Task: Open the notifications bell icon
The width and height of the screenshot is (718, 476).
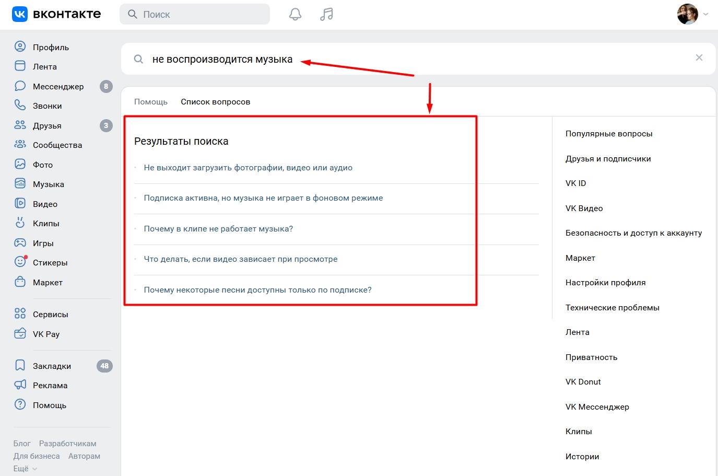Action: (295, 14)
